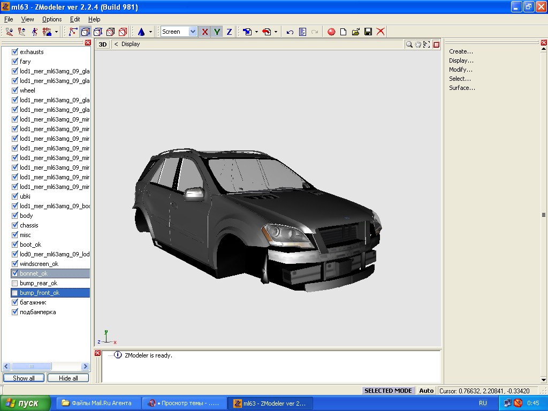
Task: Click Hide all button
Action: click(x=68, y=378)
